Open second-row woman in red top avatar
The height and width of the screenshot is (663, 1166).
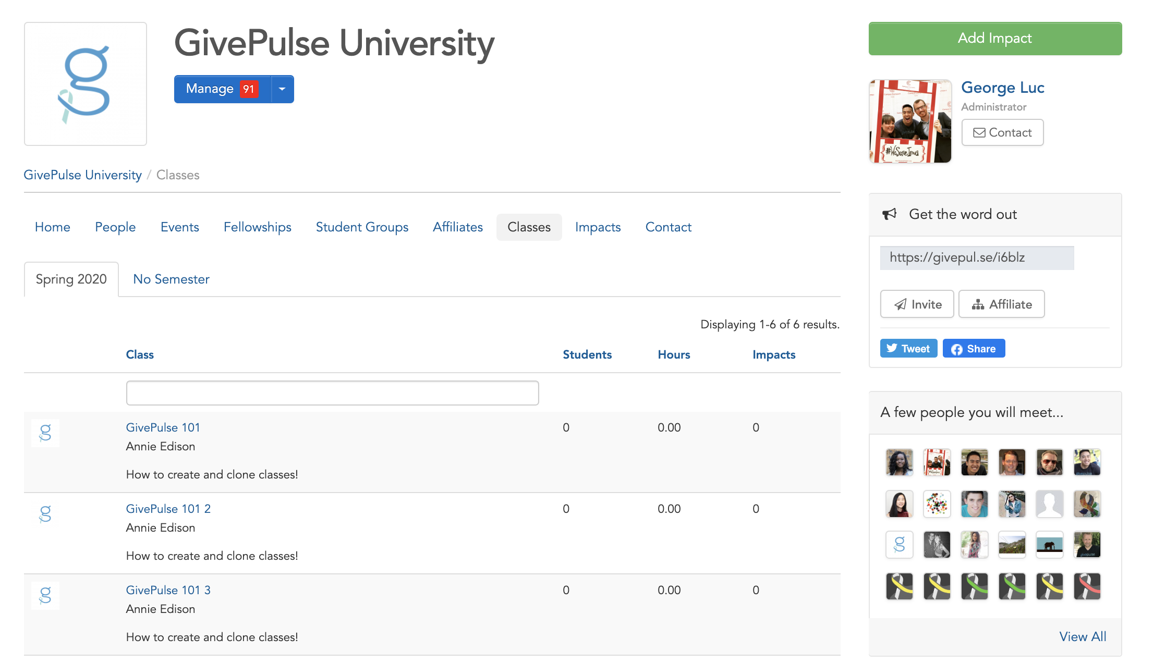[x=900, y=504]
